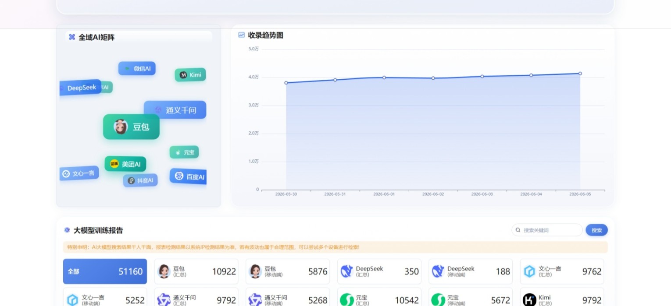Image resolution: width=671 pixels, height=306 pixels.
Task: Click the Kimi(汇总) 9792 count value
Action: 592,300
